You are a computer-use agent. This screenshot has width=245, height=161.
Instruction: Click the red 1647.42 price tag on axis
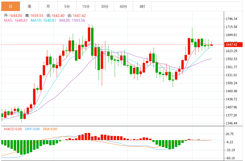233,44
